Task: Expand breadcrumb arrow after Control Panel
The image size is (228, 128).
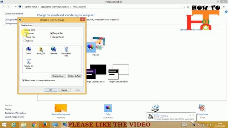Action: (x=38, y=7)
